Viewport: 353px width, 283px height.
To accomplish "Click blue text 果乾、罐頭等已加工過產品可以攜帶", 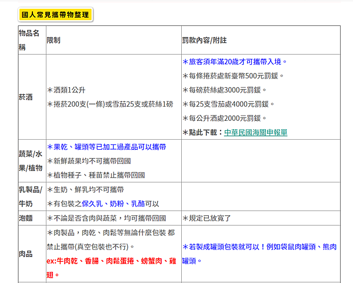I will click(106, 147).
